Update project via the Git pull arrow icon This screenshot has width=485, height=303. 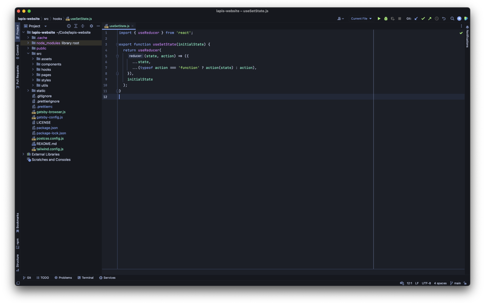416,18
